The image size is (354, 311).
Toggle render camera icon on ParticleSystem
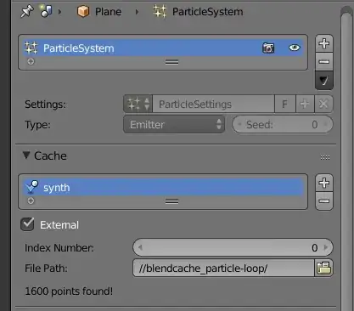[x=268, y=48]
